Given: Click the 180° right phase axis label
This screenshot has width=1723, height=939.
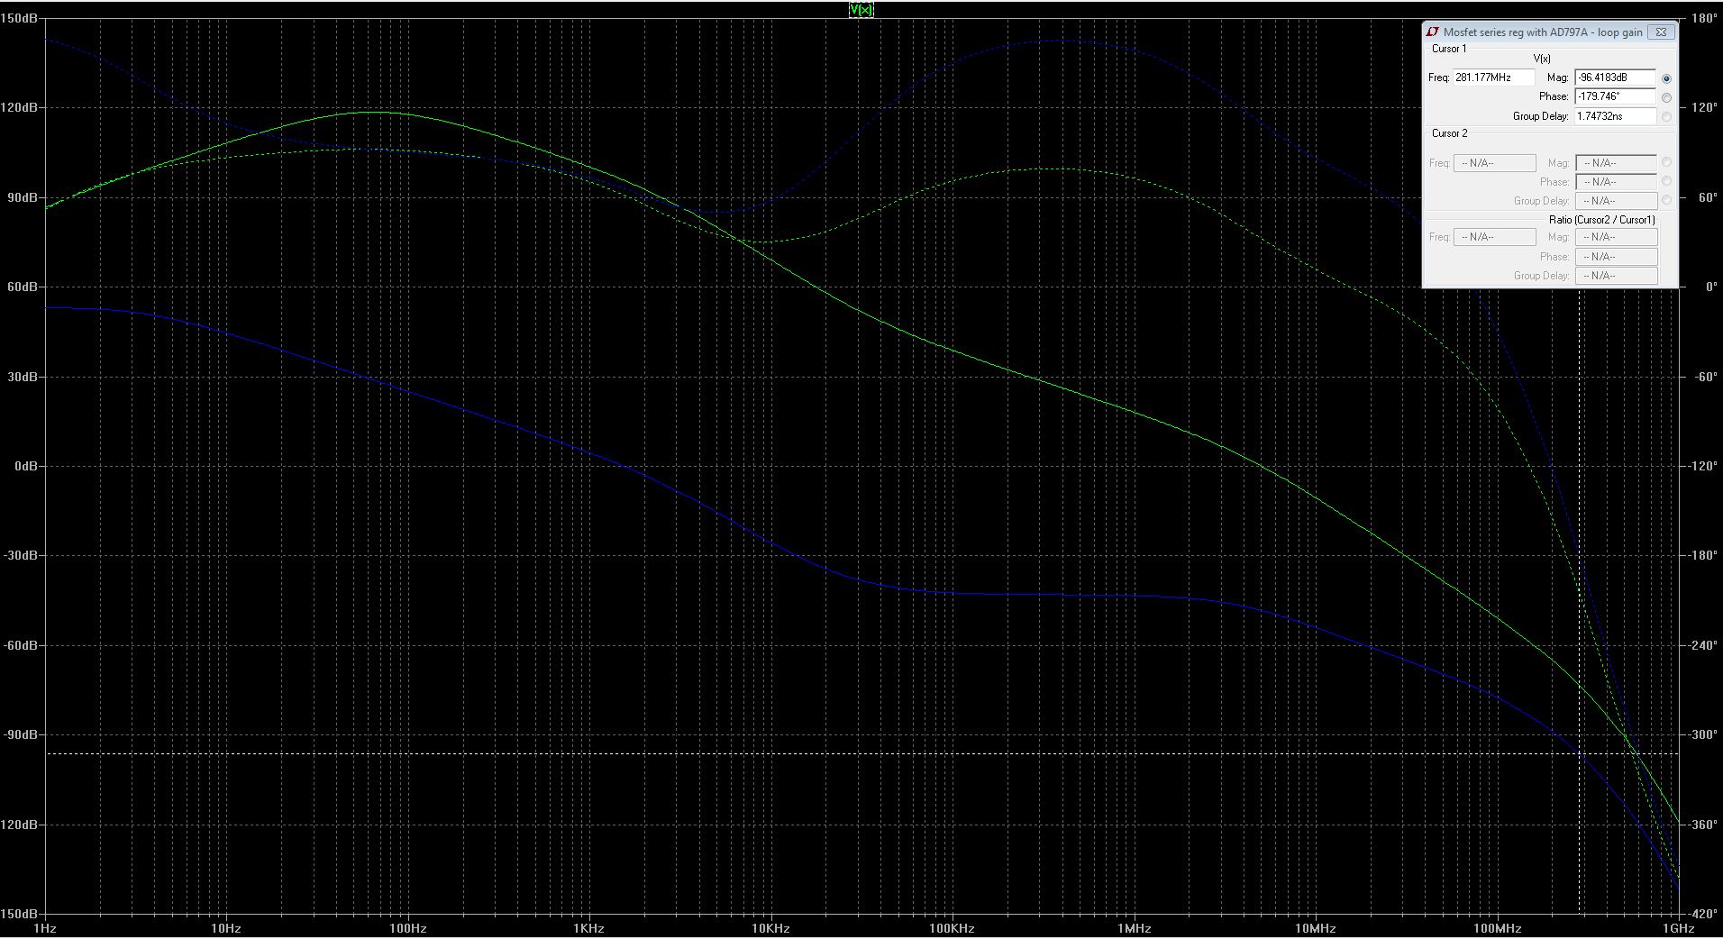Looking at the screenshot, I should [x=1705, y=18].
